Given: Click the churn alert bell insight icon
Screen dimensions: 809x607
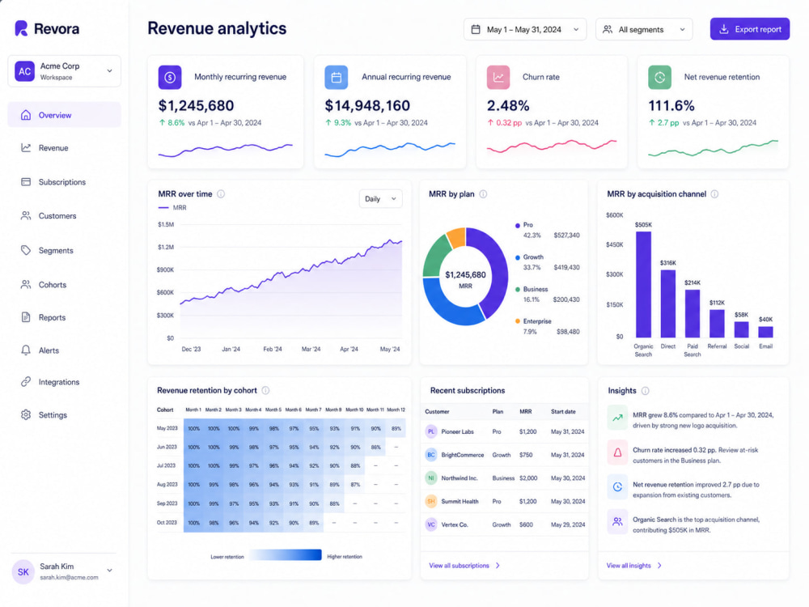Looking at the screenshot, I should point(617,452).
